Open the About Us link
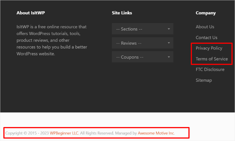 click(x=205, y=27)
